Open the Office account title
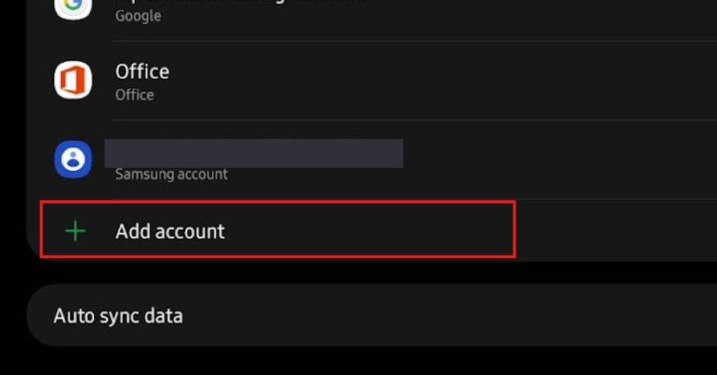The height and width of the screenshot is (375, 717). click(x=142, y=71)
